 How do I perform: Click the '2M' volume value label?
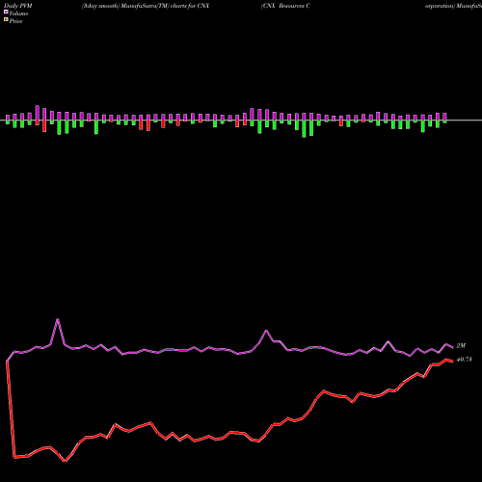[x=461, y=346]
